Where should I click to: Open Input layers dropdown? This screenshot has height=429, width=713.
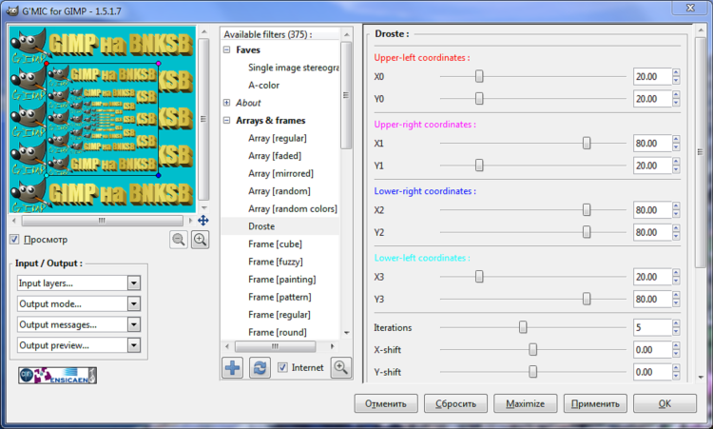(79, 283)
